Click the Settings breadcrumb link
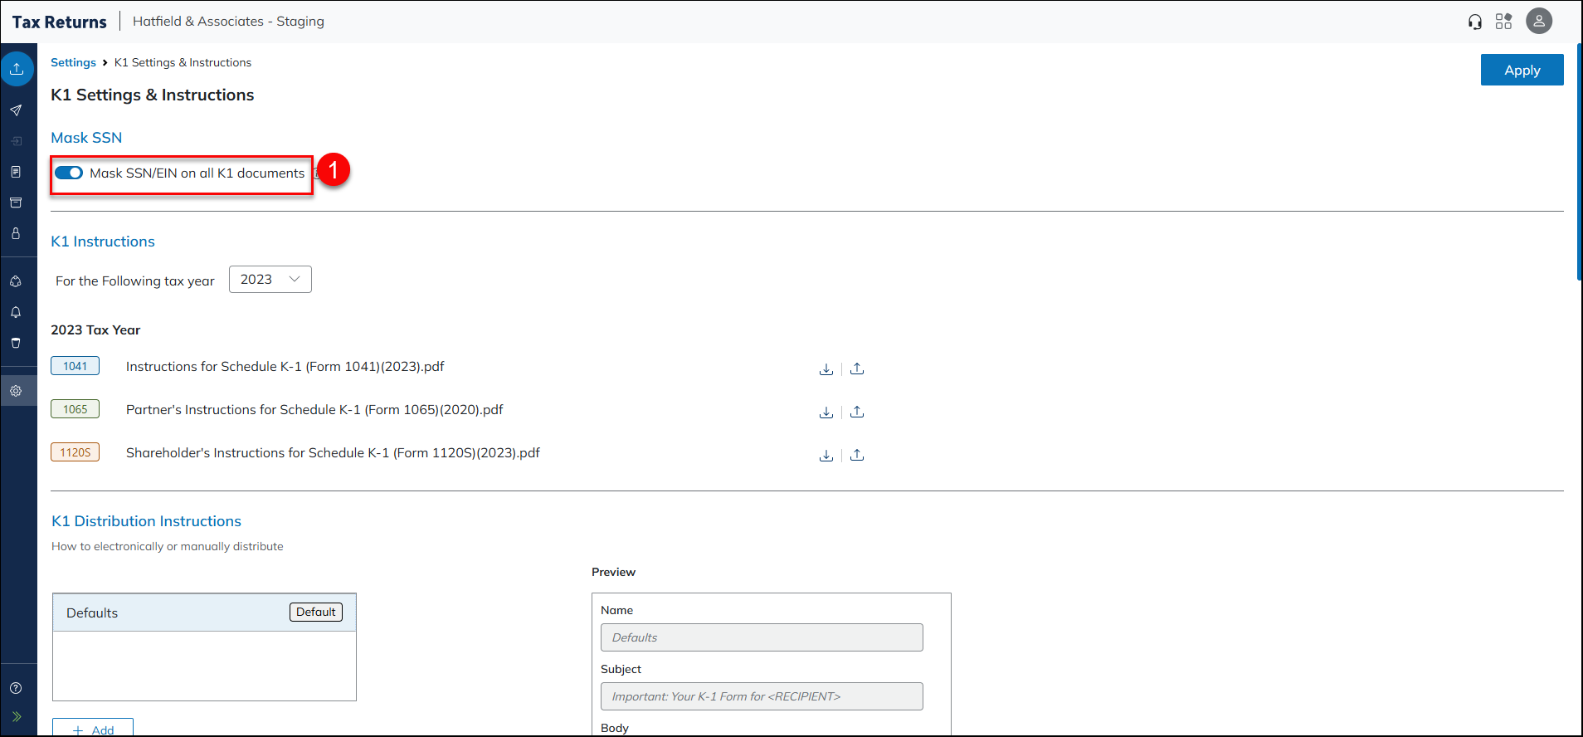1583x737 pixels. [x=73, y=63]
